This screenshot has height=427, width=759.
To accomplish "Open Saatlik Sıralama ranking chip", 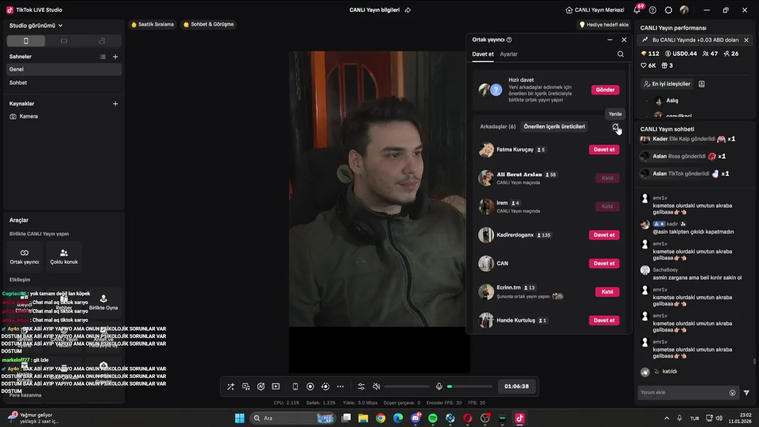I will (x=153, y=25).
